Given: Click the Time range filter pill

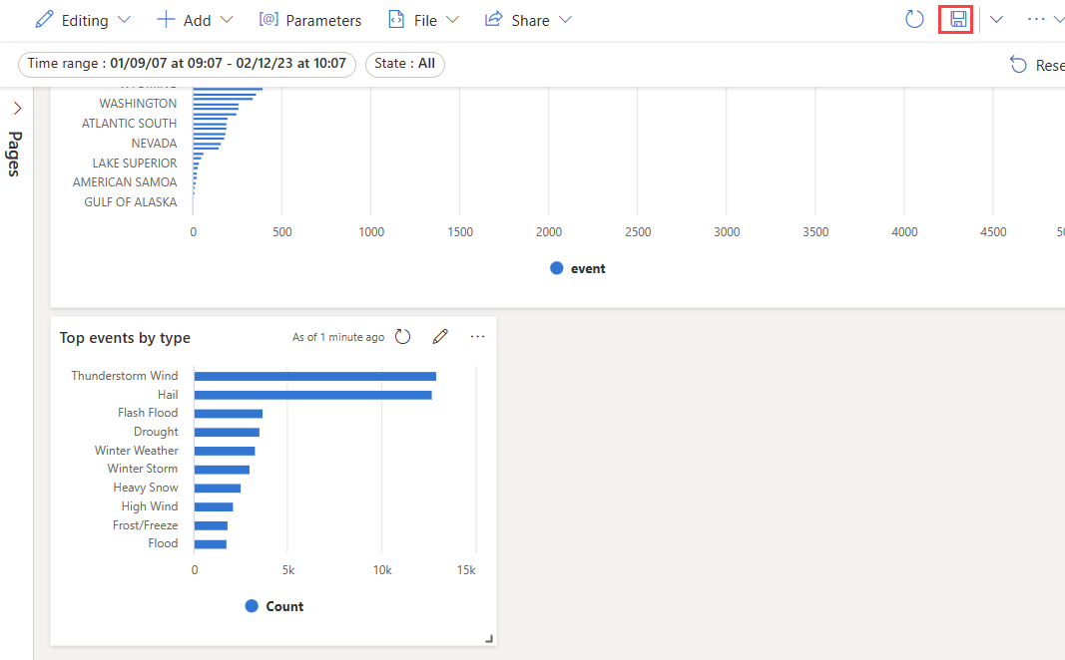Looking at the screenshot, I should (187, 64).
